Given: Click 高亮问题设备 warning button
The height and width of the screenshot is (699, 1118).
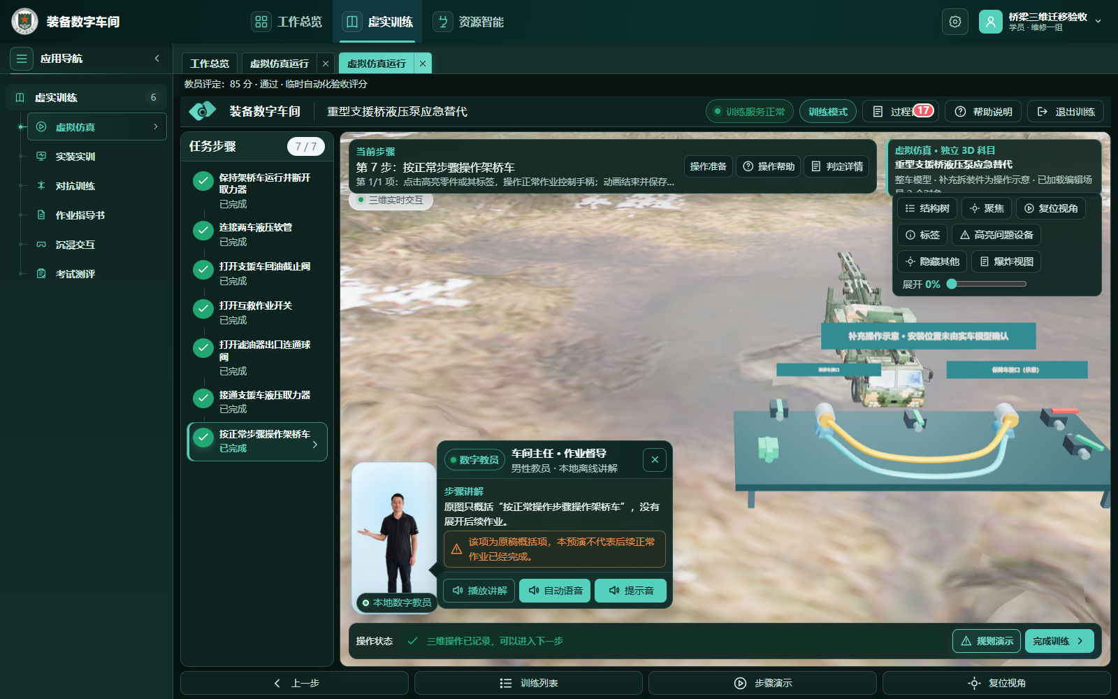Looking at the screenshot, I should pyautogui.click(x=996, y=235).
